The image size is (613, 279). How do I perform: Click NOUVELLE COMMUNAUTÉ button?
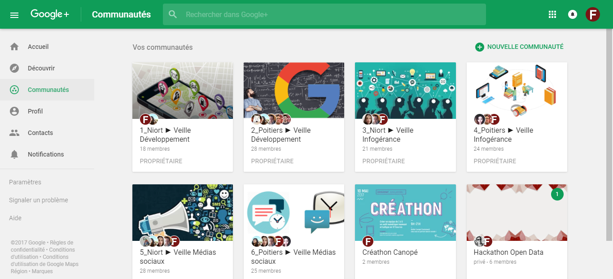pos(519,47)
